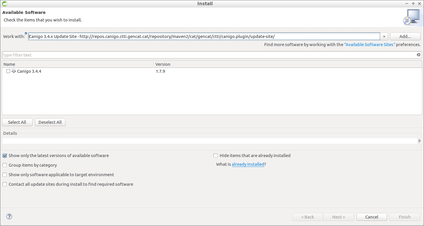This screenshot has width=424, height=226.
Task: Close the Install dialog window
Action: pos(419,3)
